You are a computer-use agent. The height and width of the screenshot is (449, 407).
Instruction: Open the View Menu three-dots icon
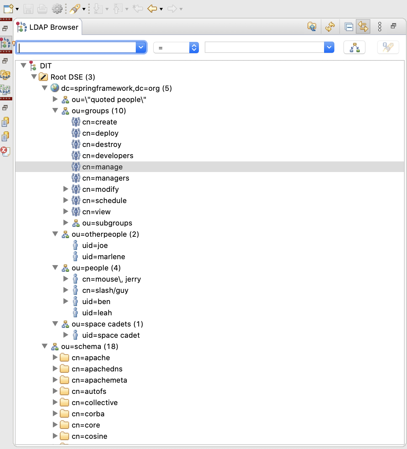(x=380, y=26)
